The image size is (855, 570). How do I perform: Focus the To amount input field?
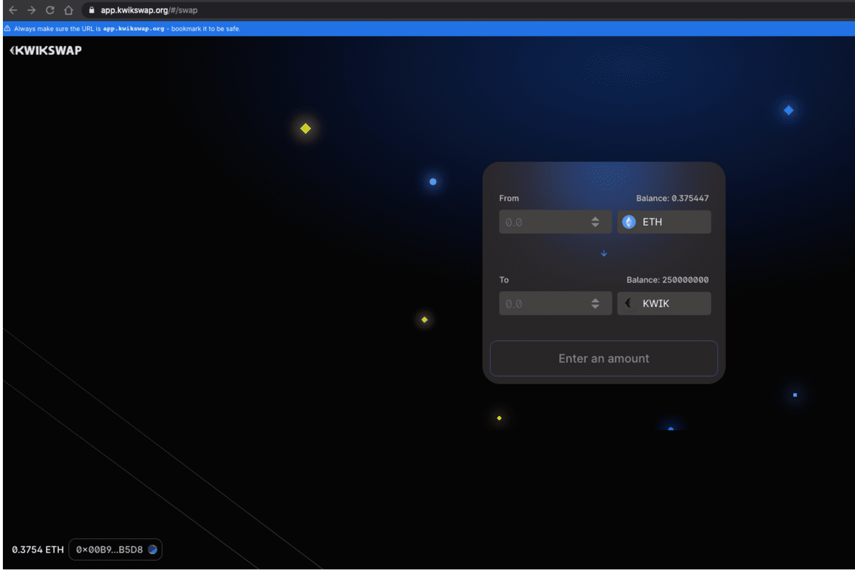[x=543, y=304]
